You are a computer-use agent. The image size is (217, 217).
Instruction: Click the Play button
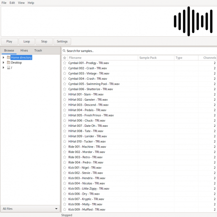tap(9, 41)
